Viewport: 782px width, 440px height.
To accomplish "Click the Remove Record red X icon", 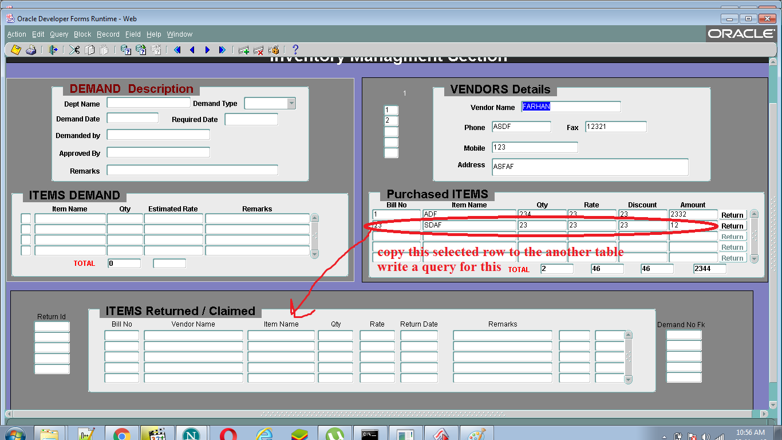I will pos(258,50).
